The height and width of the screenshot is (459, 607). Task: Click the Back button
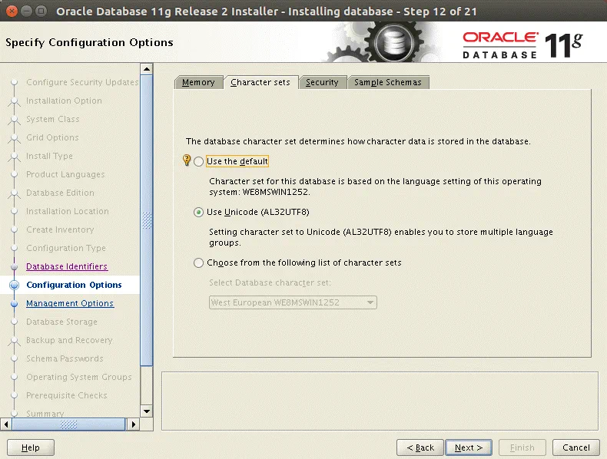(x=420, y=447)
